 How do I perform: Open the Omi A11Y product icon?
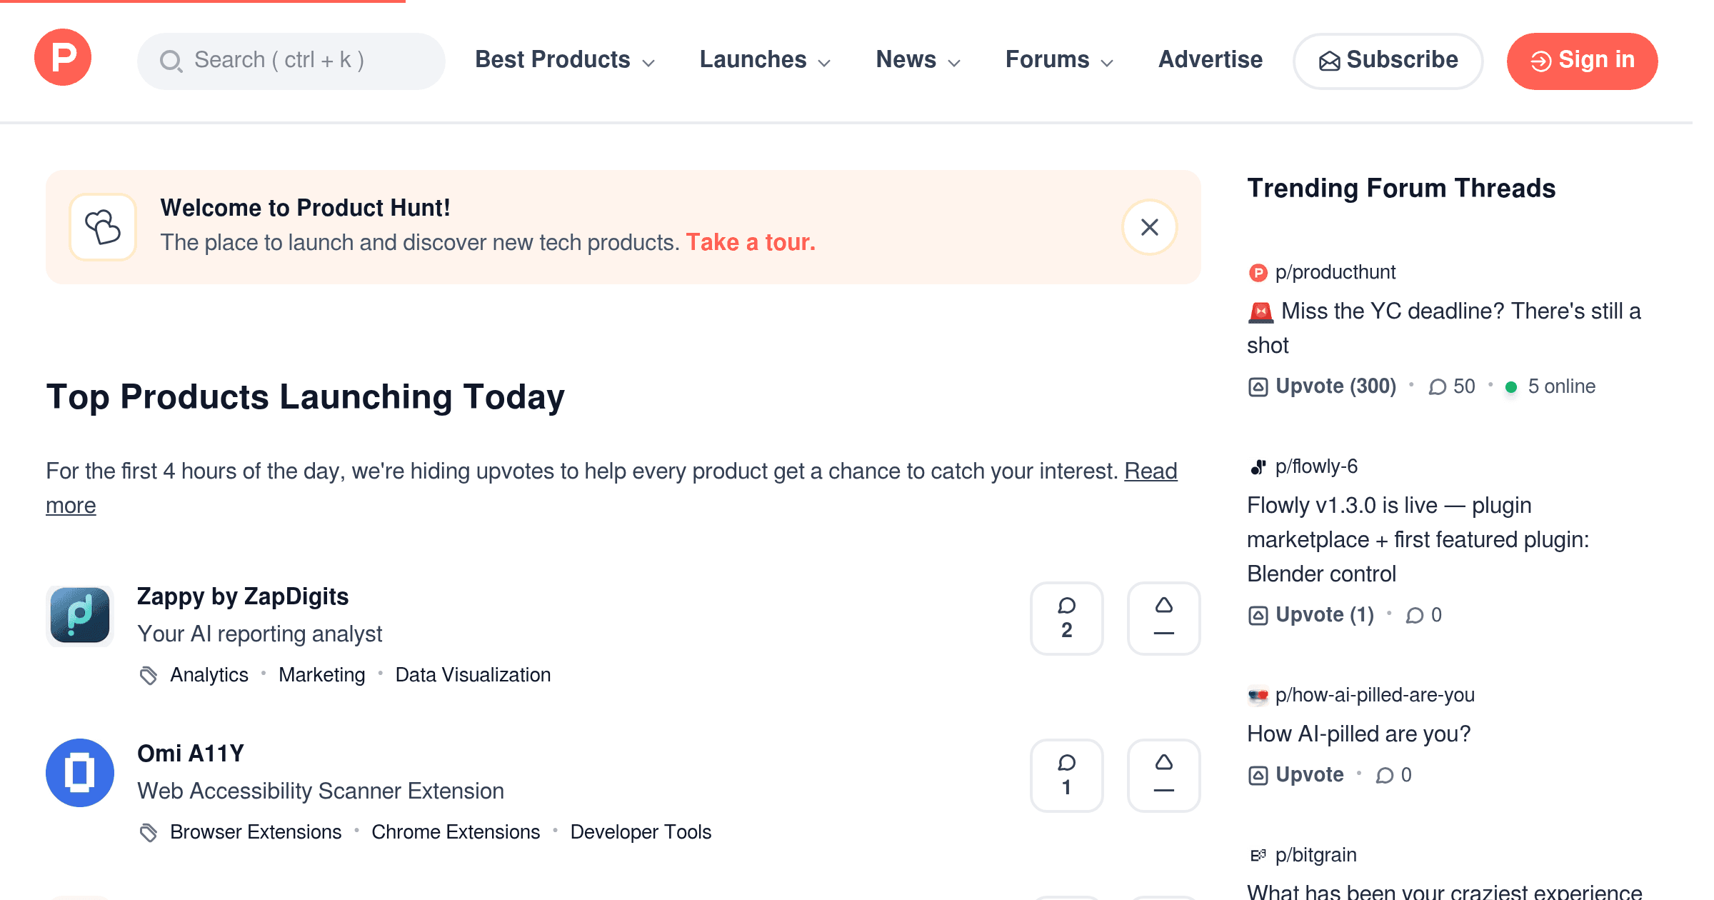click(x=80, y=773)
